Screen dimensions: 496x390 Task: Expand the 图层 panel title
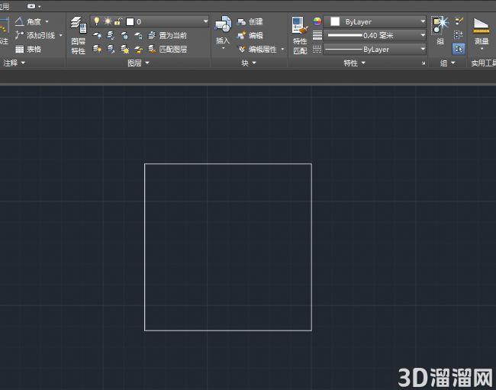click(138, 63)
